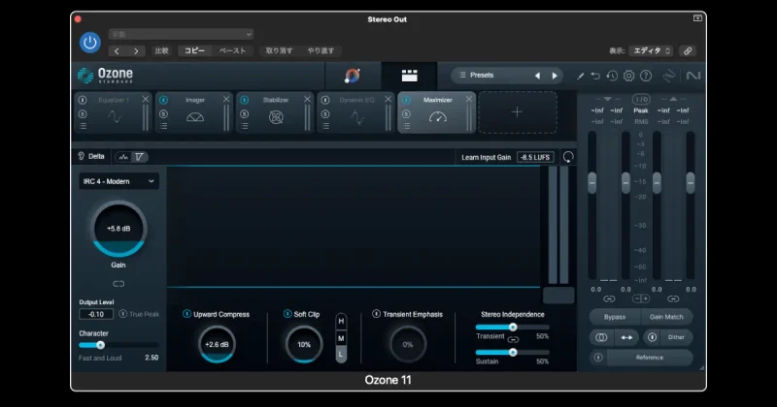Viewport: 777px width, 407px height.
Task: Select previous preset arrow
Action: point(537,76)
